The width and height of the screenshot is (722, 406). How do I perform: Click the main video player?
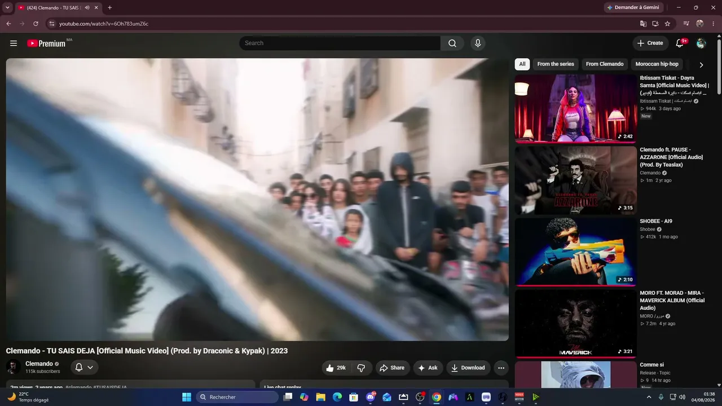(257, 200)
